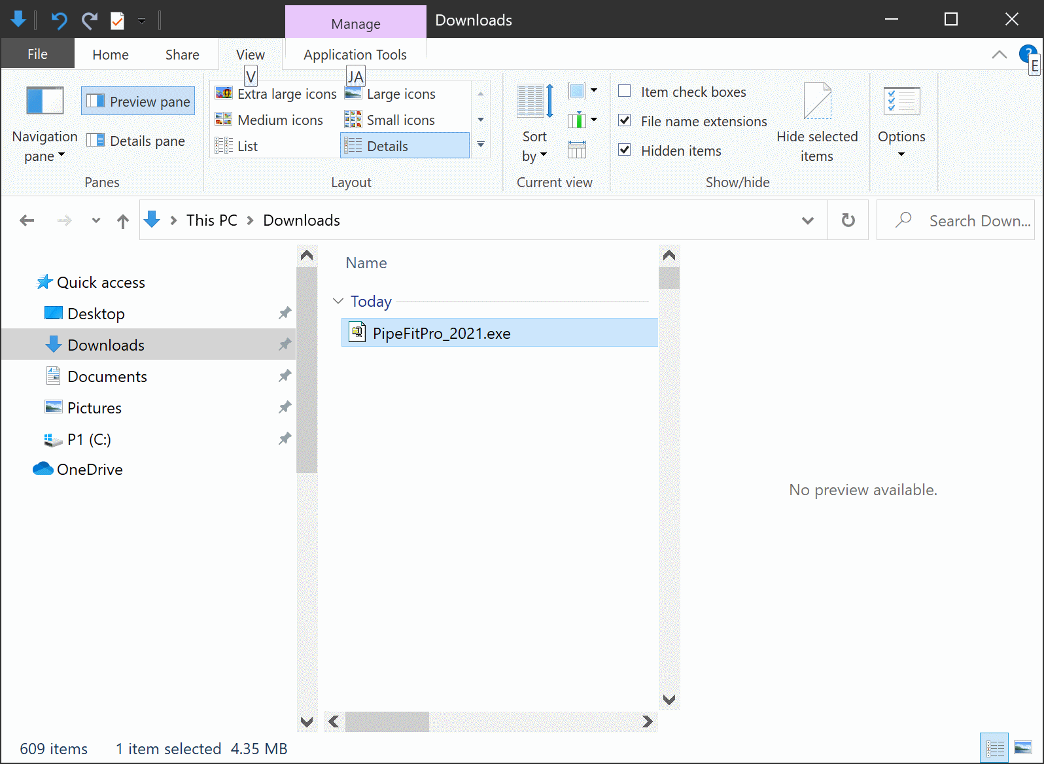The width and height of the screenshot is (1044, 764).
Task: Select Downloads in navigation pane
Action: click(x=148, y=345)
